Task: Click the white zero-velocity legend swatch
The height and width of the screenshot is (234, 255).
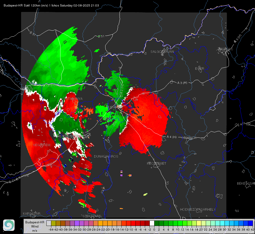Action: click(152, 223)
